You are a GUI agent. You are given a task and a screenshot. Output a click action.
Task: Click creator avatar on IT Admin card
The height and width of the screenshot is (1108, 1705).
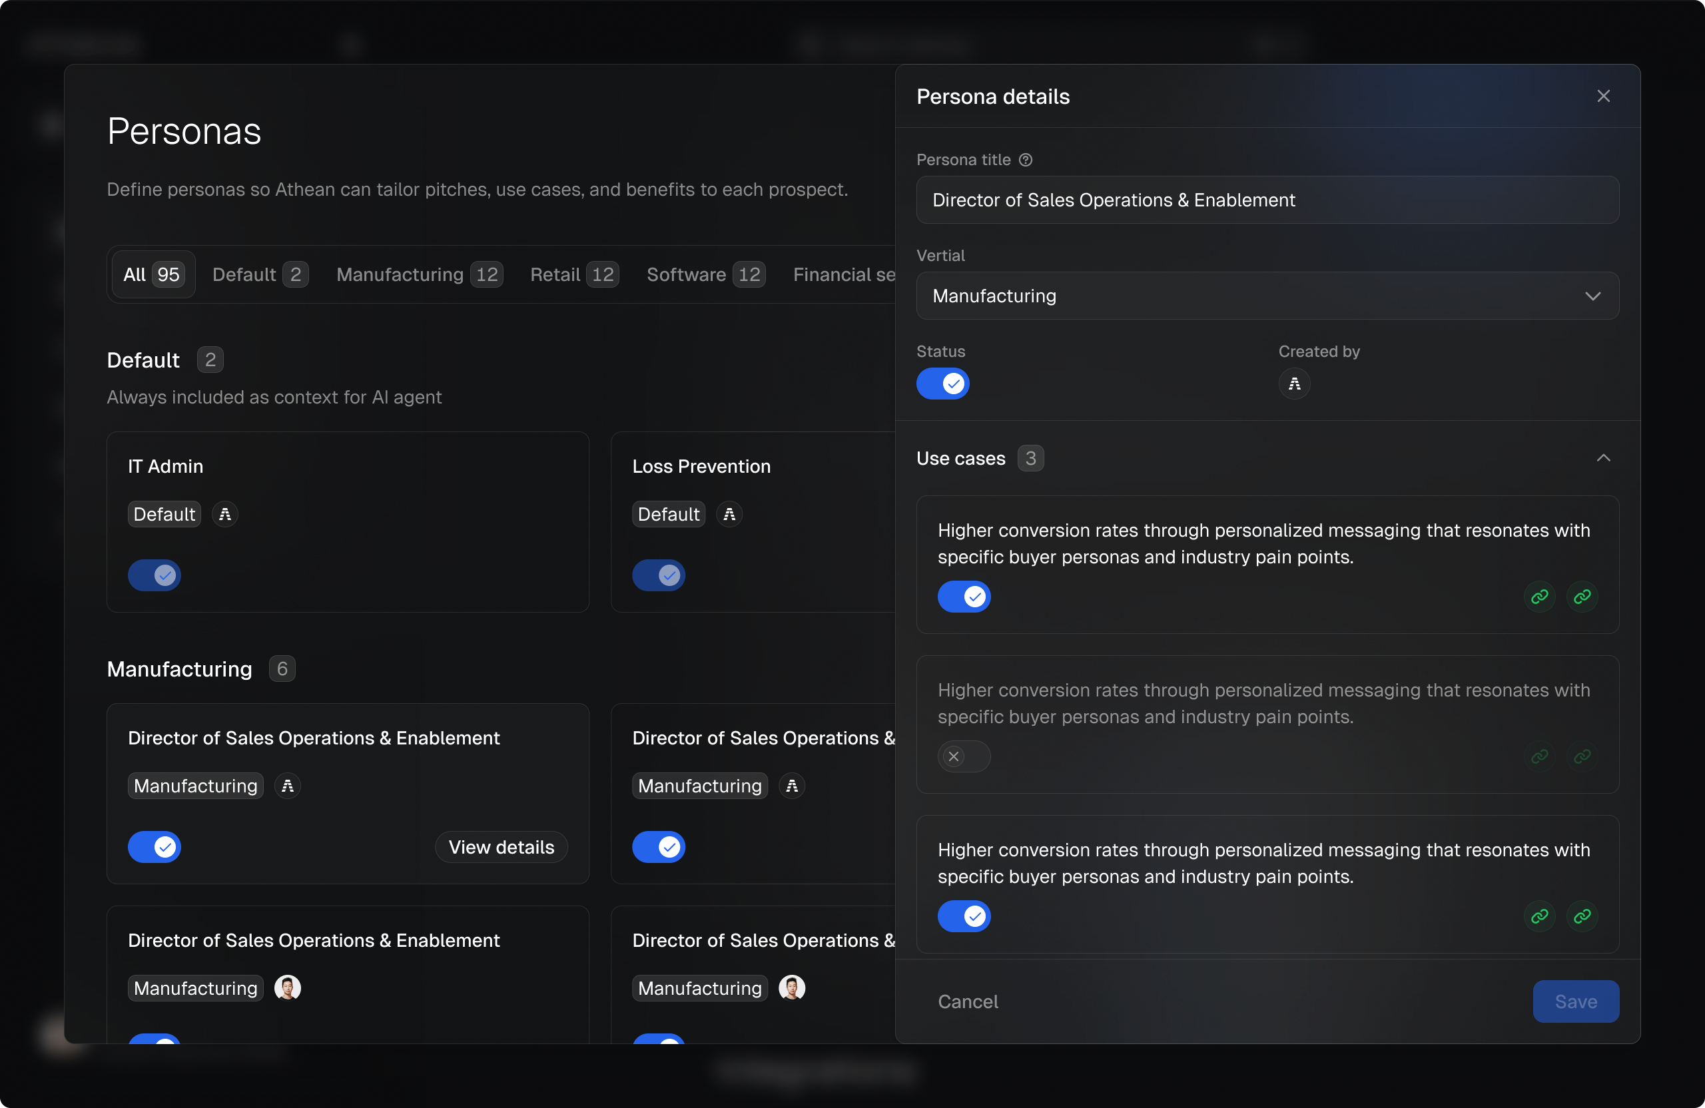click(225, 514)
